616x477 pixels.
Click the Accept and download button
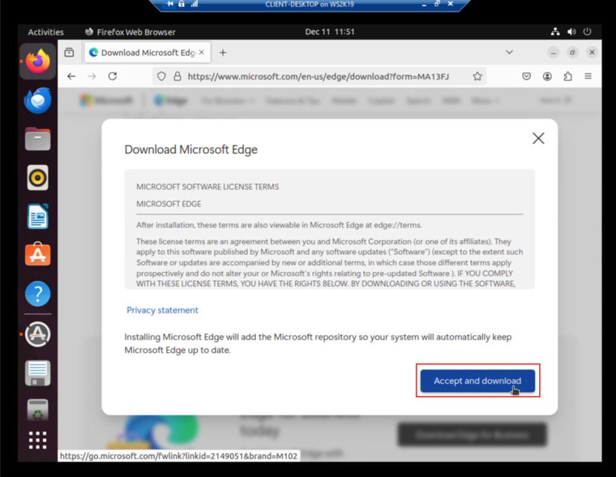click(x=477, y=380)
